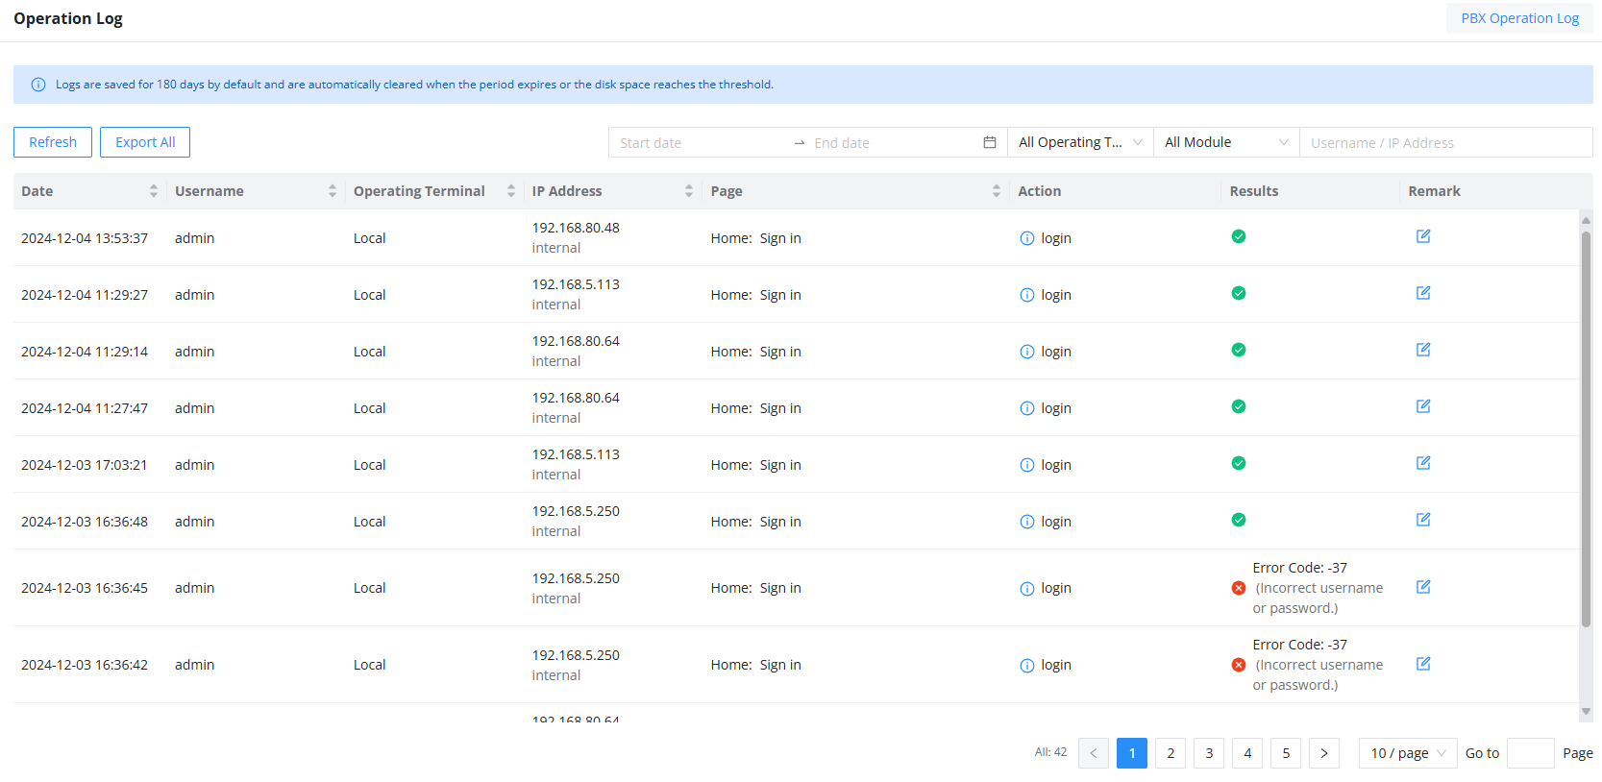This screenshot has height=782, width=1602.
Task: Click the info icon in the blue notice banner
Action: [38, 85]
